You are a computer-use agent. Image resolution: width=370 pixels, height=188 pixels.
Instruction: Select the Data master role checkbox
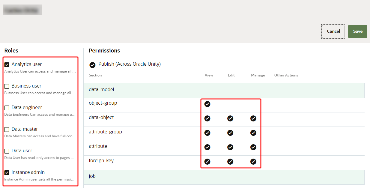[x=7, y=129]
